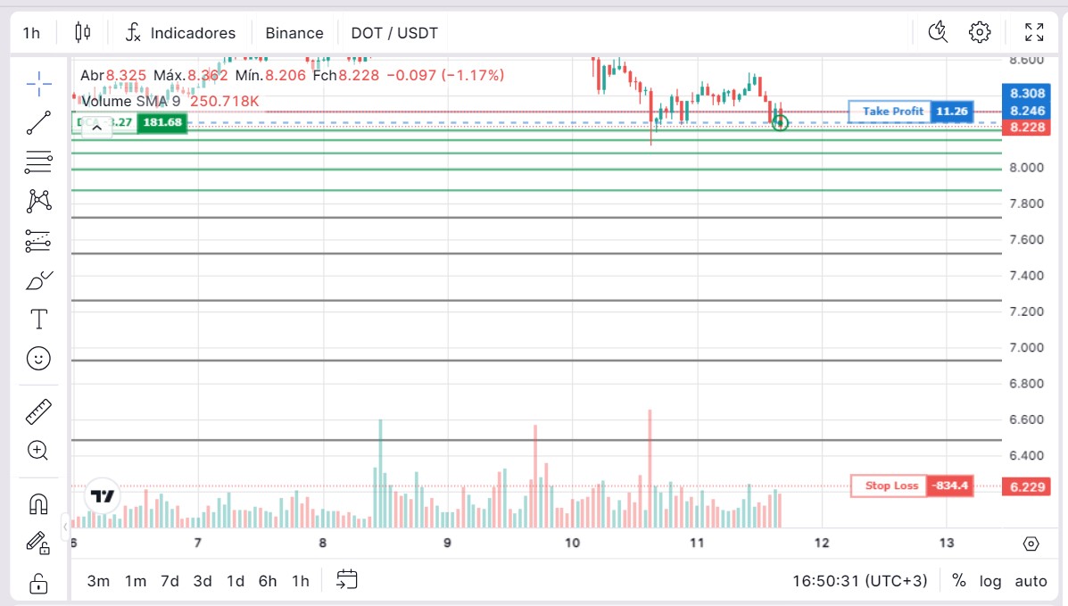This screenshot has height=606, width=1068.
Task: Collapse the indicator legend chevron
Action: click(x=96, y=128)
